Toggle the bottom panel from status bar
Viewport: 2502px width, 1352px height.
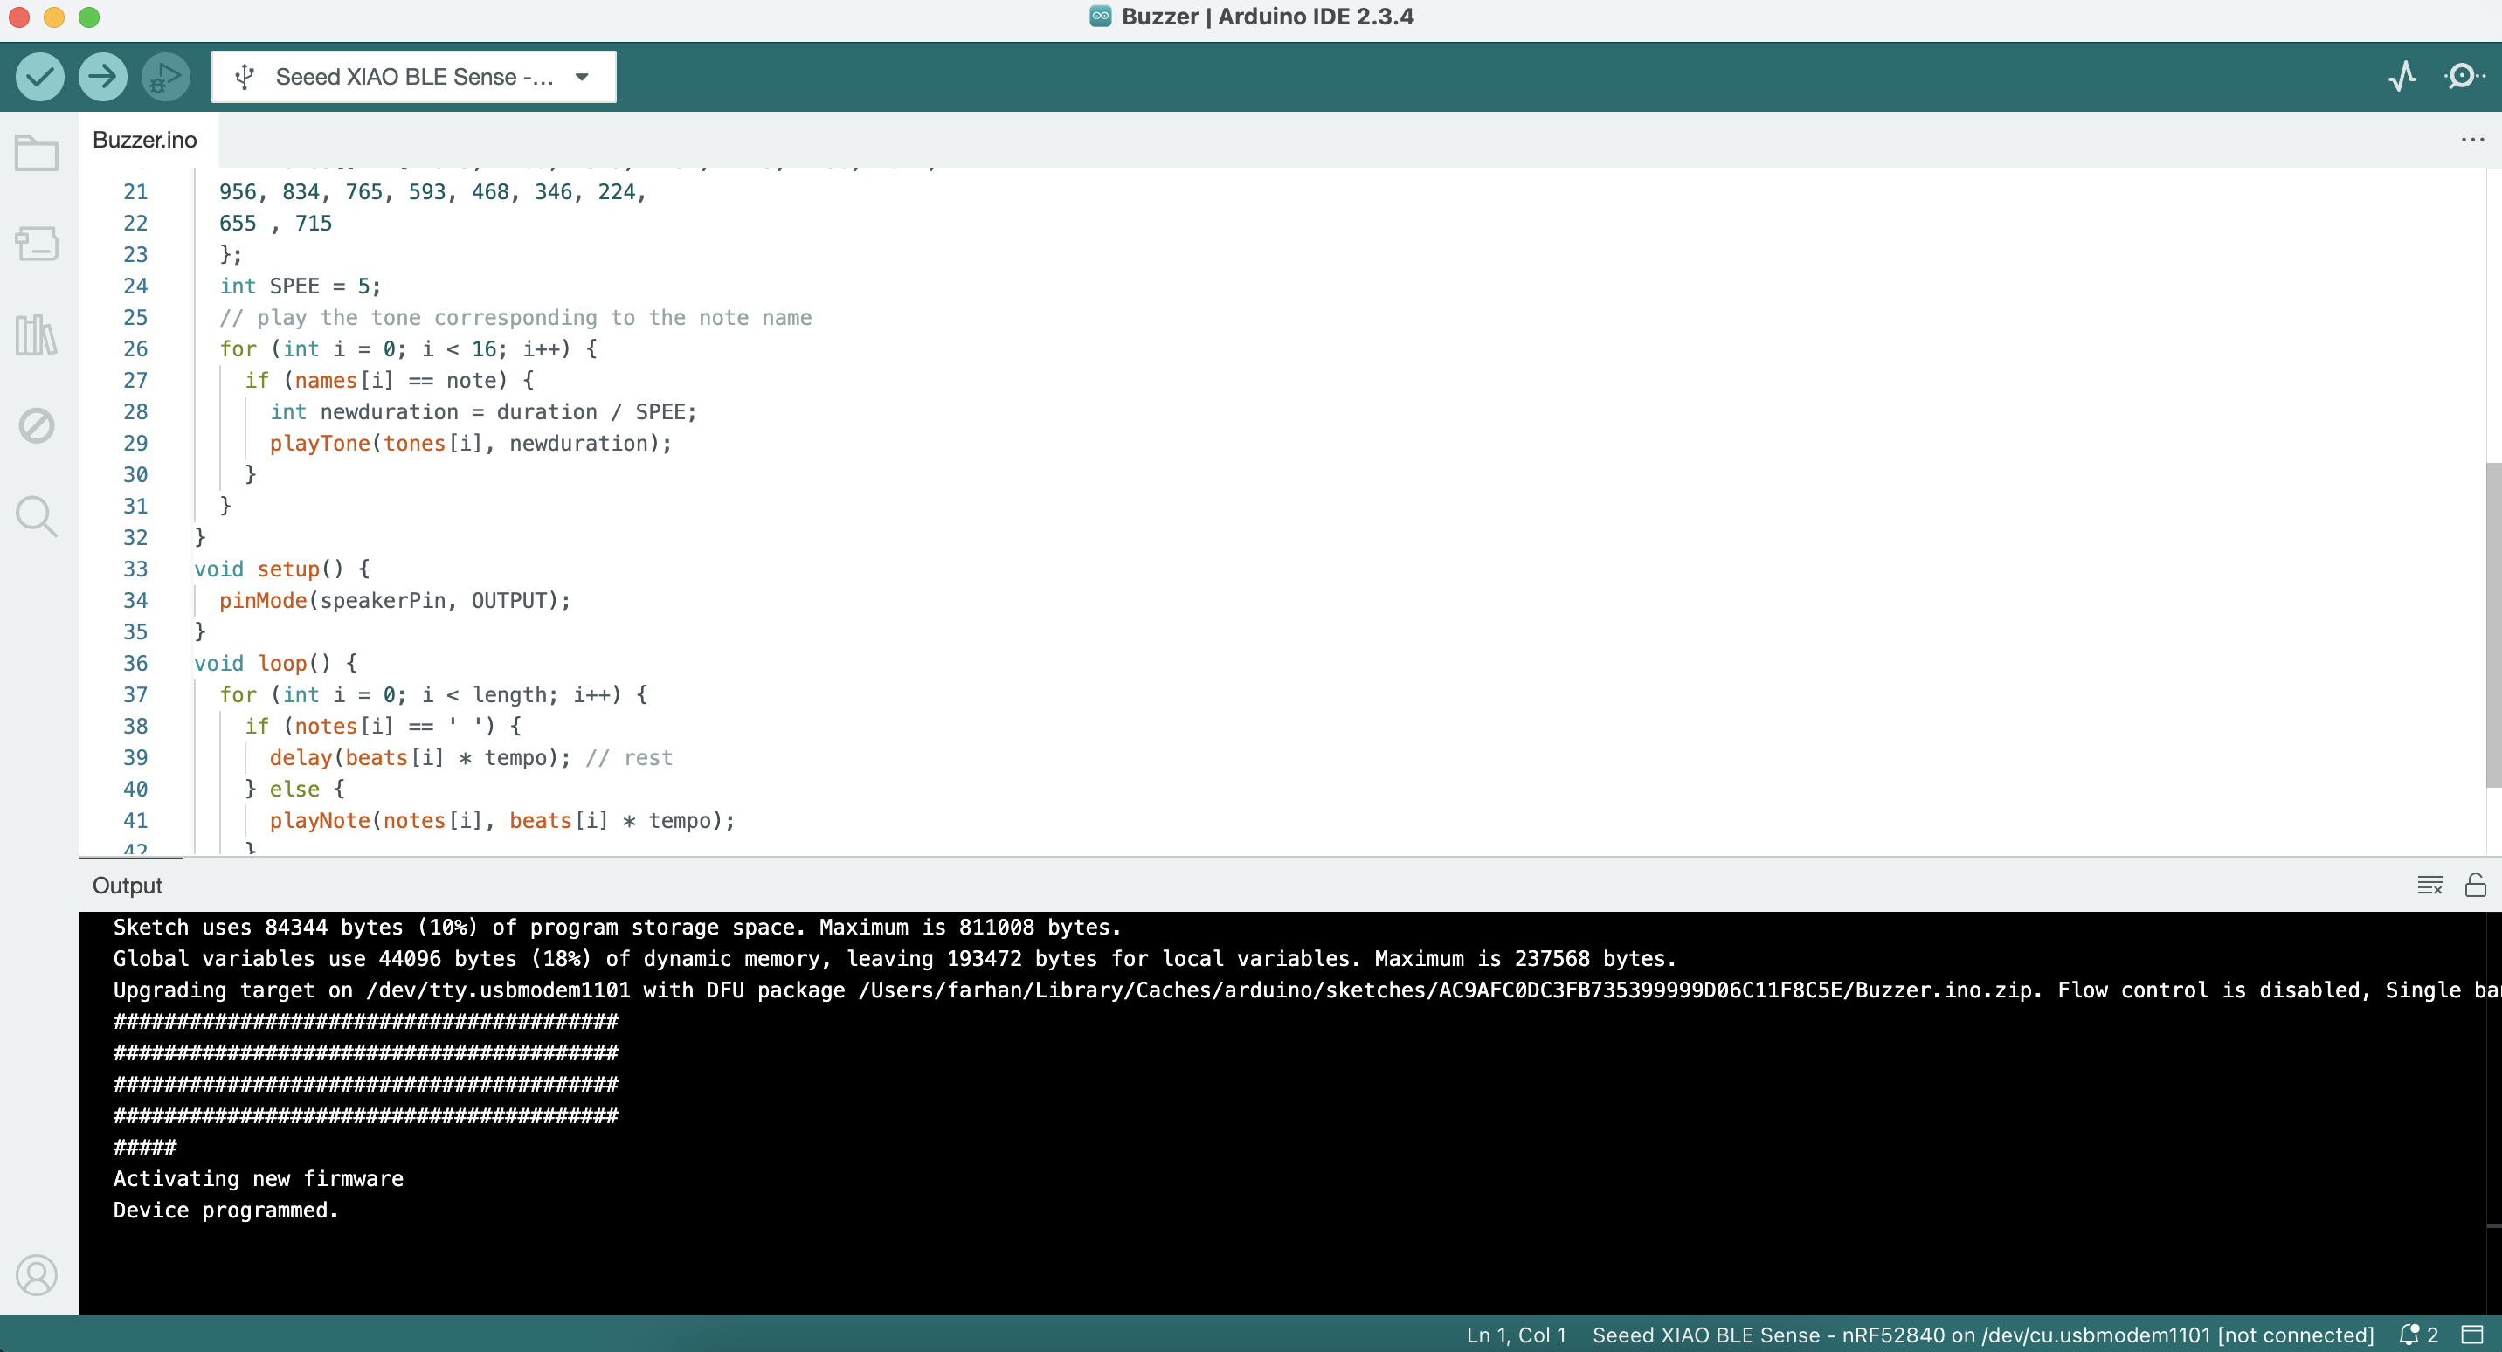(x=2472, y=1335)
